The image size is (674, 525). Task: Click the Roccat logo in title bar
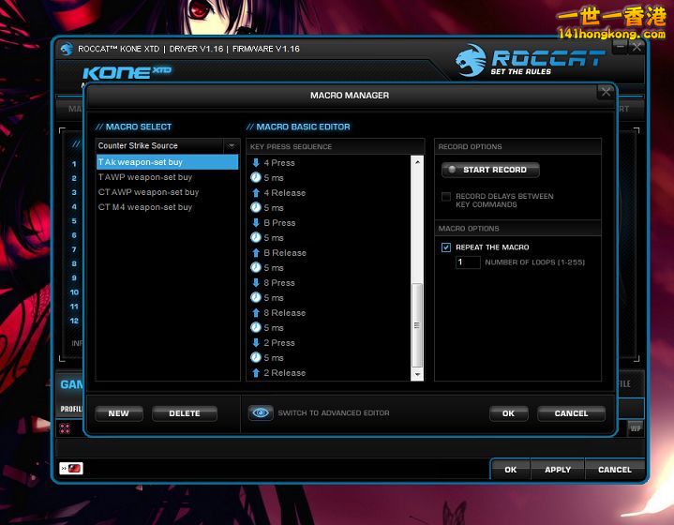[x=67, y=49]
